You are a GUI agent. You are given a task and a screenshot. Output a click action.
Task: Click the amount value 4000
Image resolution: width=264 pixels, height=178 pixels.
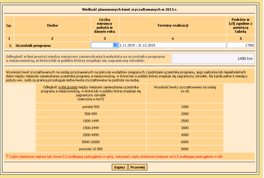point(185,135)
